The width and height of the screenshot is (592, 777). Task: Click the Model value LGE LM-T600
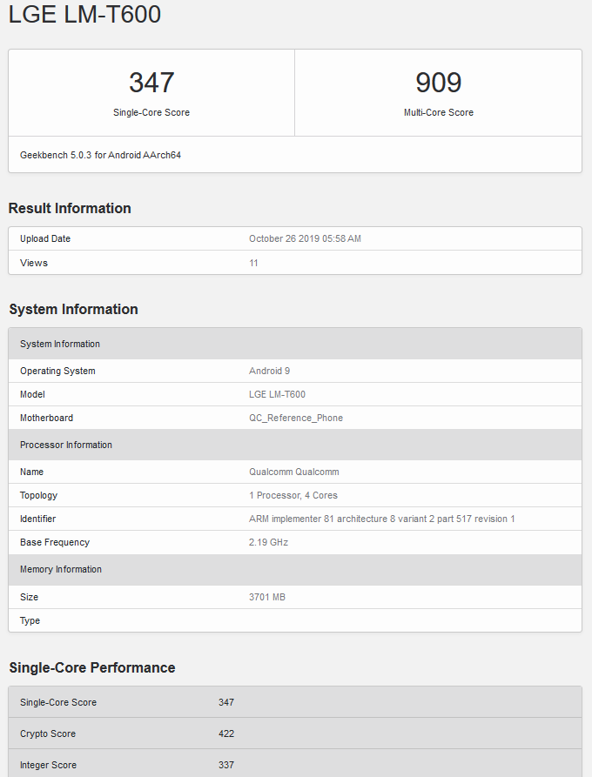click(x=277, y=394)
